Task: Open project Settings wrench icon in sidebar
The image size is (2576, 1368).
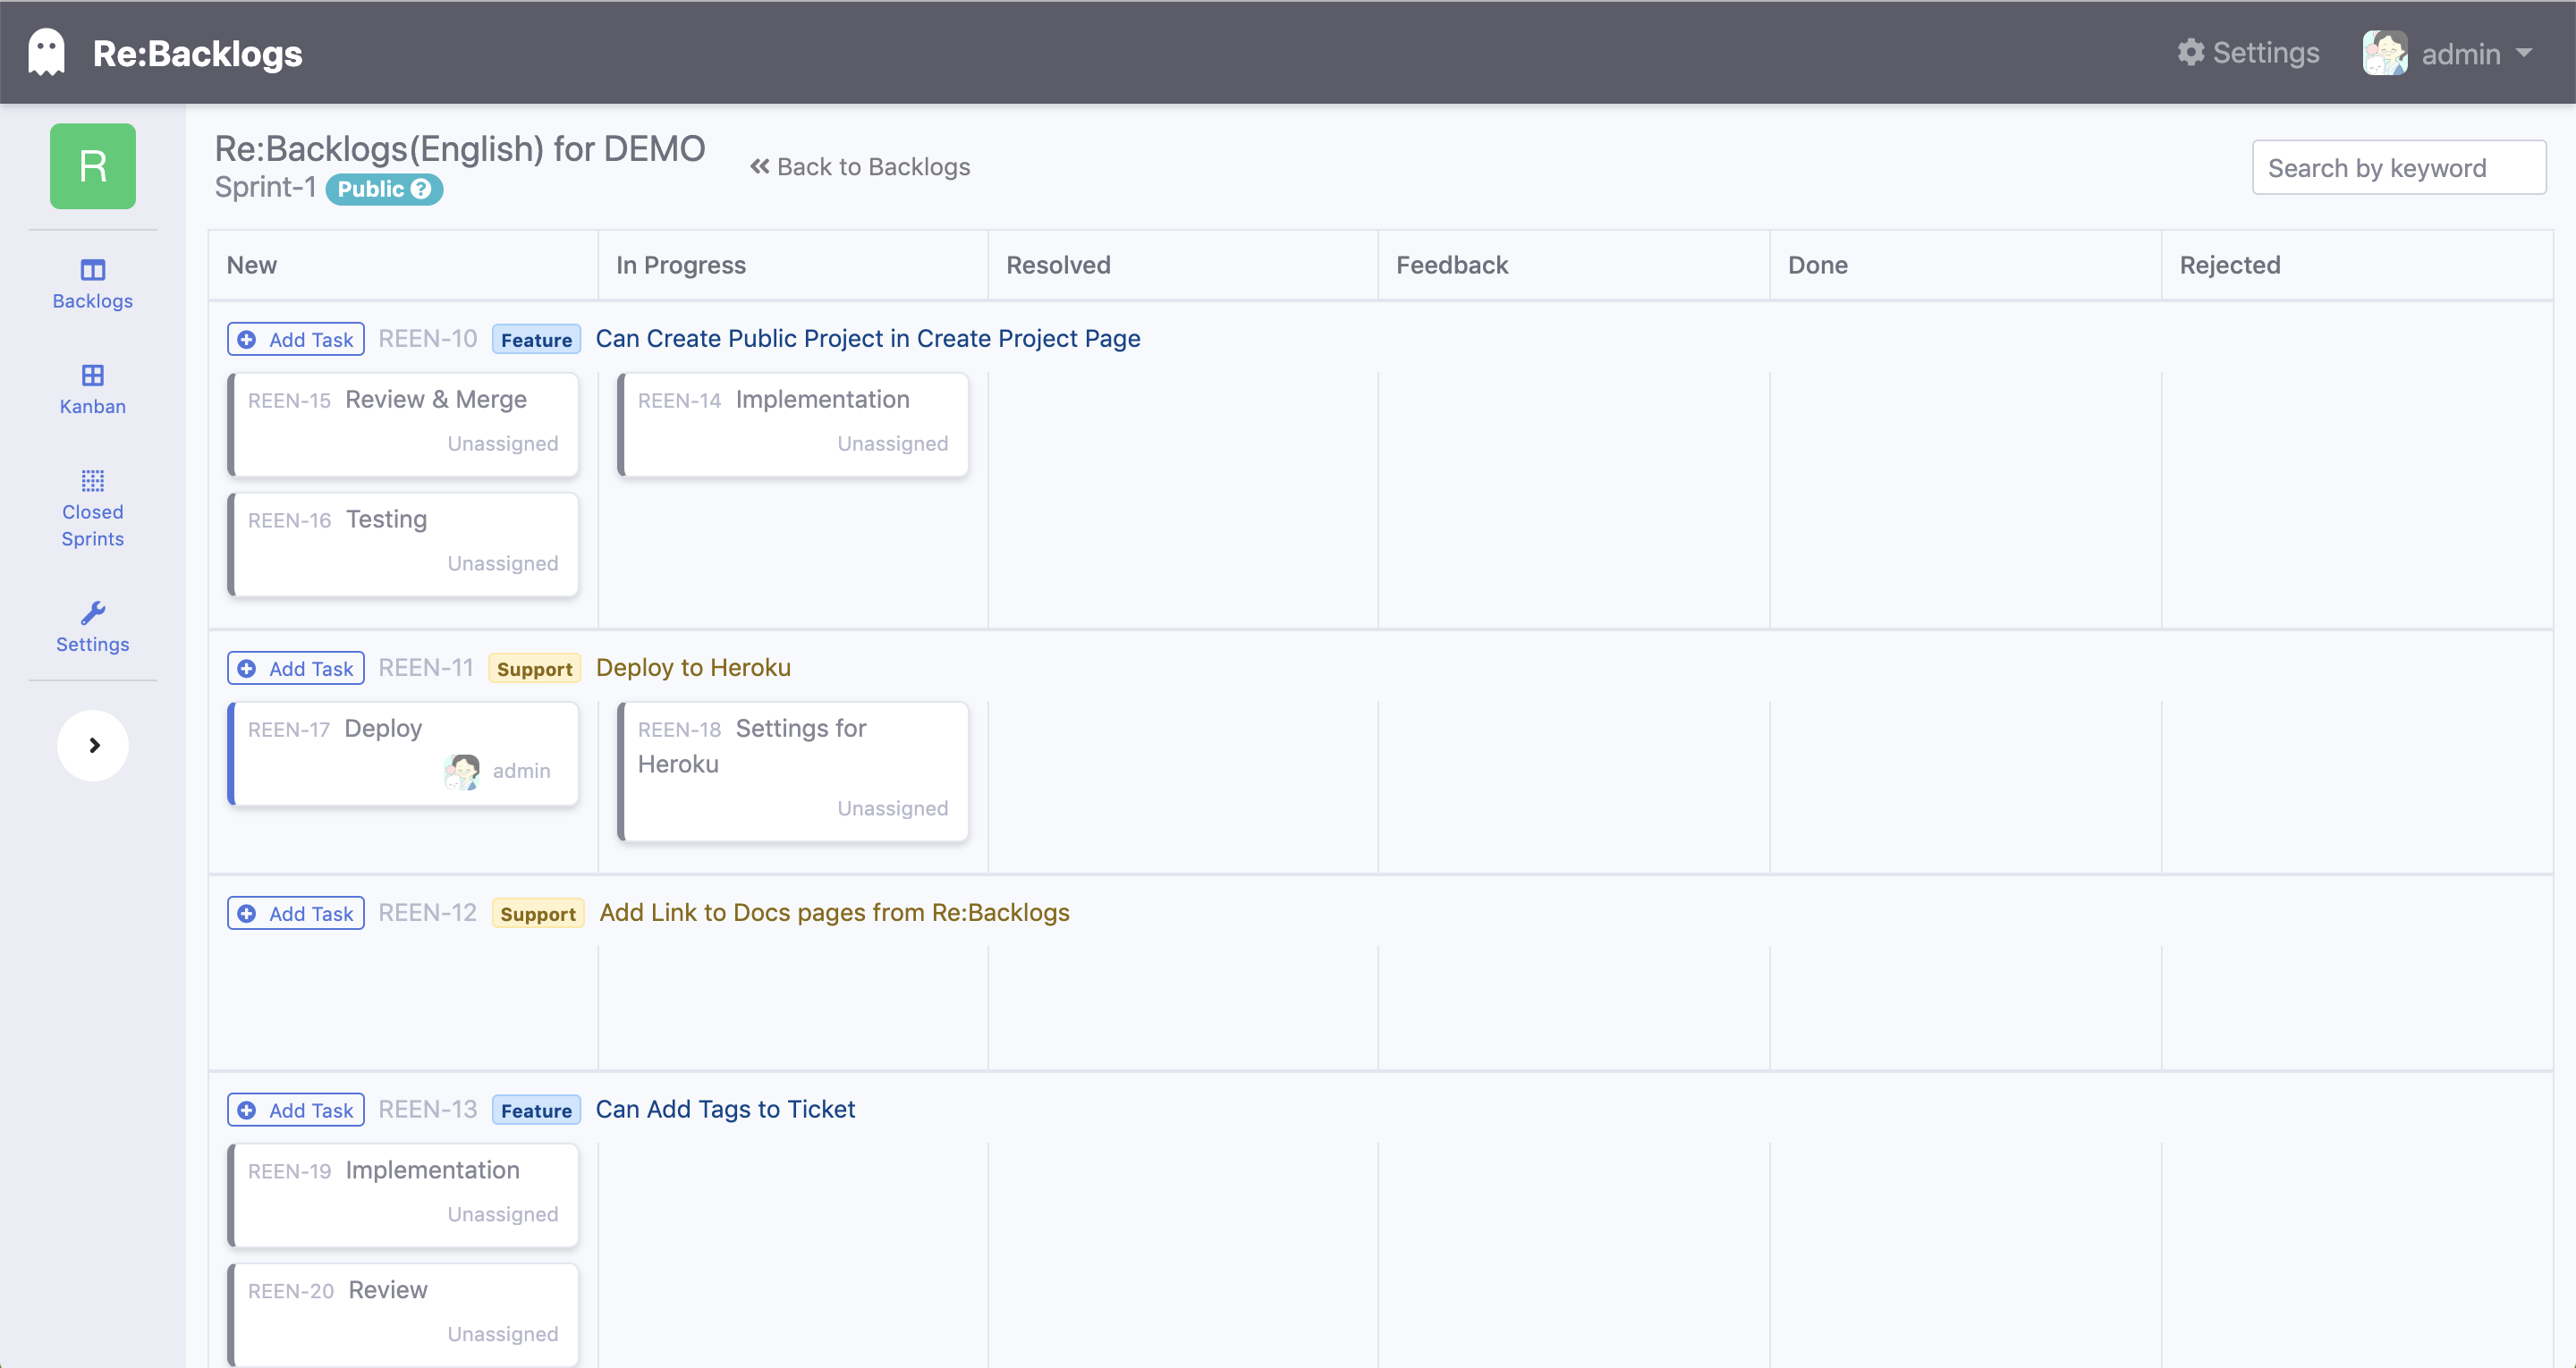Action: [x=92, y=613]
